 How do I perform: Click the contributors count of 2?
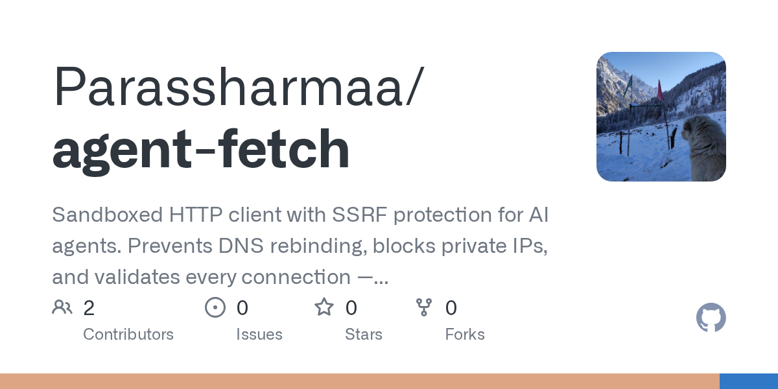(89, 308)
